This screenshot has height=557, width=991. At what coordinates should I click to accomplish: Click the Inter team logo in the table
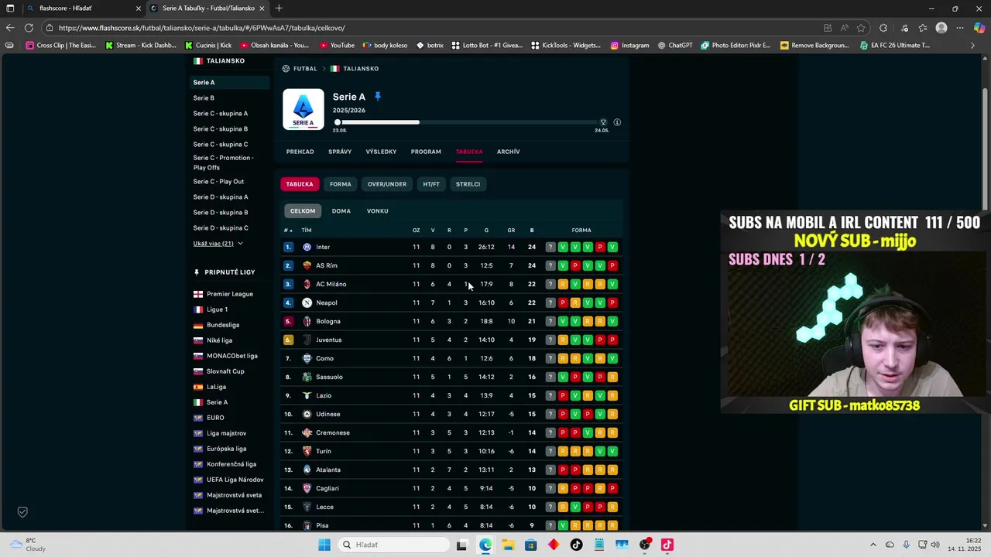[307, 247]
